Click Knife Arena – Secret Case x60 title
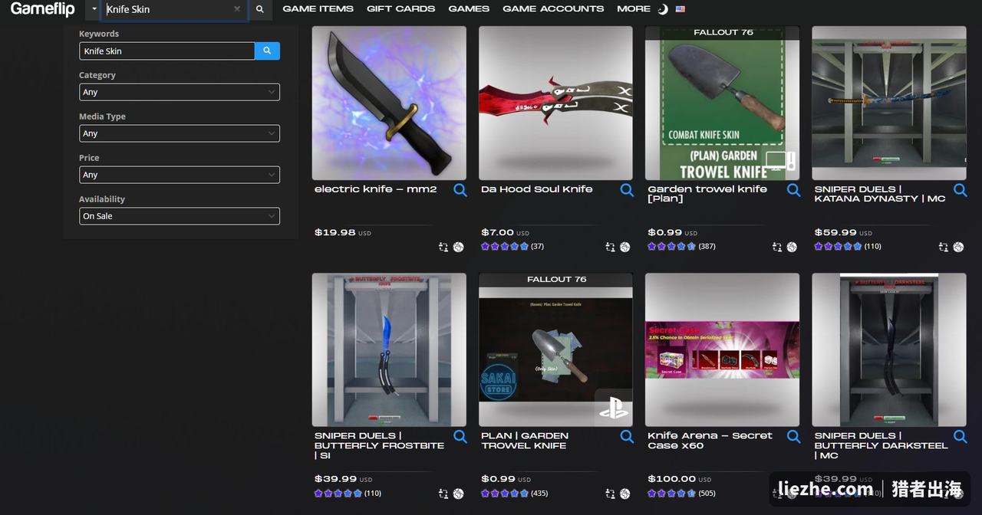982x515 pixels. 710,441
